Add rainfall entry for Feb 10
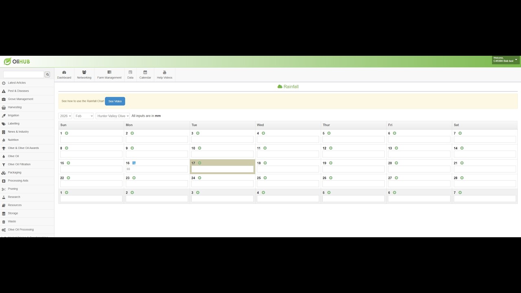This screenshot has width=521, height=293. coord(199,148)
